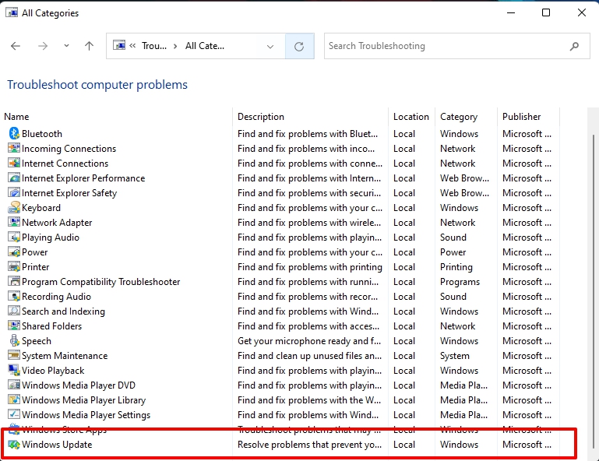Click the Bluetooth troubleshooter icon
Viewport: 599px width, 461px height.
point(14,133)
